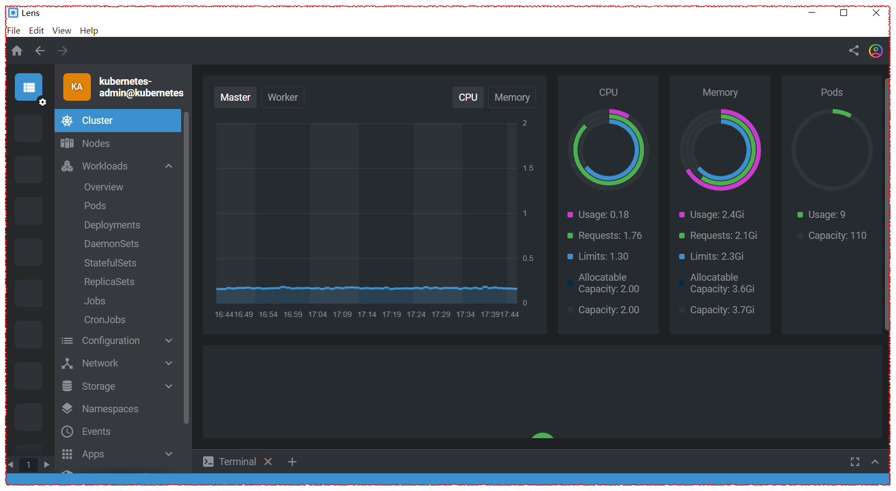This screenshot has width=896, height=491.
Task: Open Deployments in the sidebar
Action: pyautogui.click(x=112, y=225)
